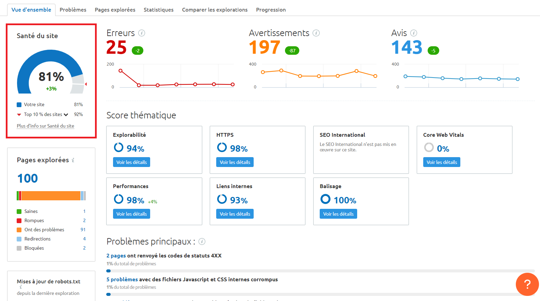This screenshot has width=540, height=301.
Task: Click the HTTPS score ring icon
Action: pyautogui.click(x=222, y=147)
